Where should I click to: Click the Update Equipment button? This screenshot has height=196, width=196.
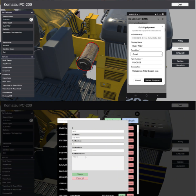[x=153, y=80]
